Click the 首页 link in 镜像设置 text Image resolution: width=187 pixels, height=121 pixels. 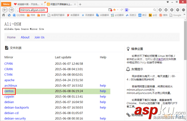[161, 59]
